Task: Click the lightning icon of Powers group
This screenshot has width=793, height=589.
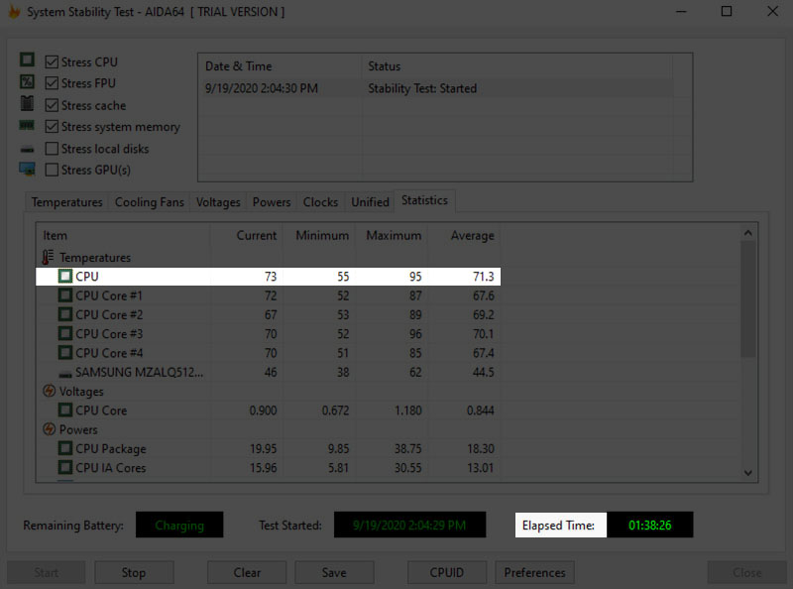Action: click(x=49, y=429)
